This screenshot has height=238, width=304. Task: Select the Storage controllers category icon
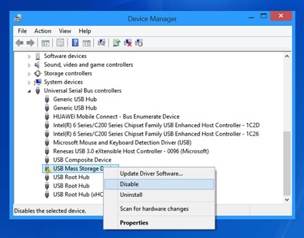[38, 73]
